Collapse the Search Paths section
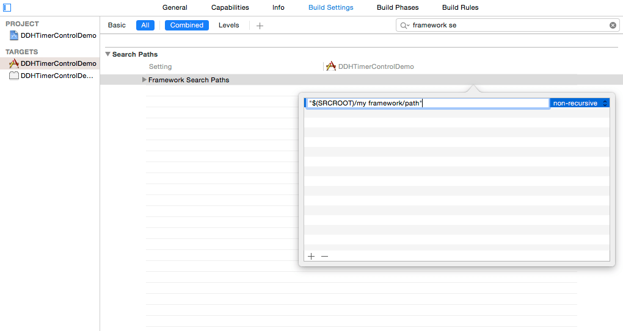Screen dimensions: 623x331 tap(107, 54)
